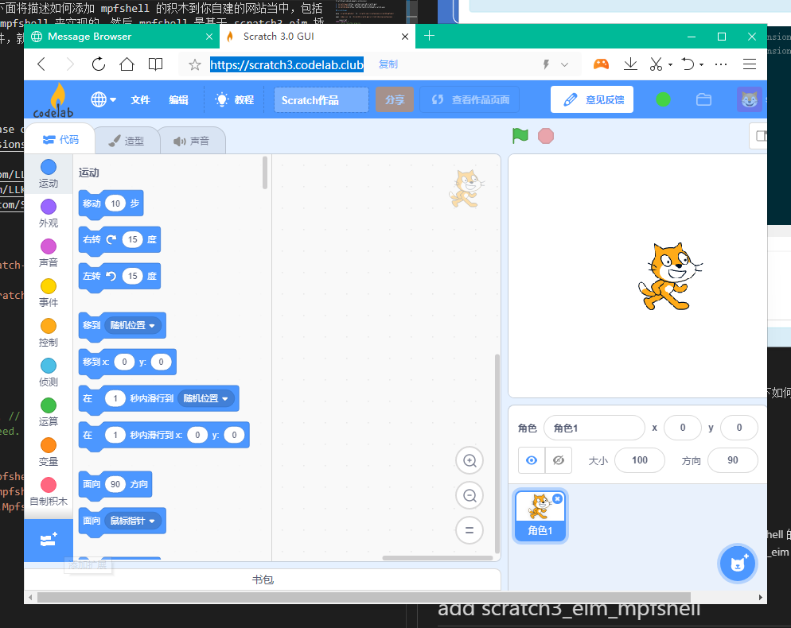The height and width of the screenshot is (628, 791).
Task: Hide the sprite with crossed eye icon
Action: point(559,460)
